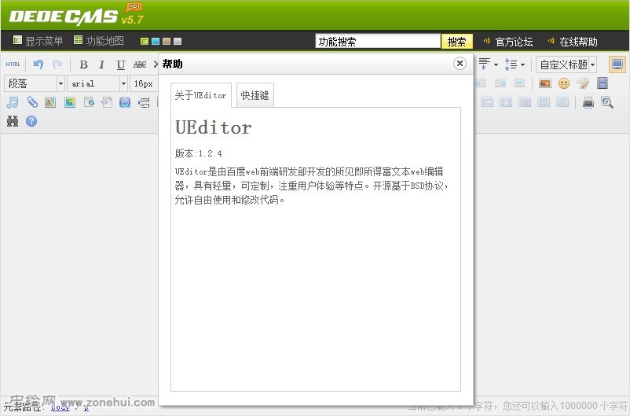Viewport: 630px width, 416px height.
Task: Click the blue round web app icon
Action: (125, 102)
